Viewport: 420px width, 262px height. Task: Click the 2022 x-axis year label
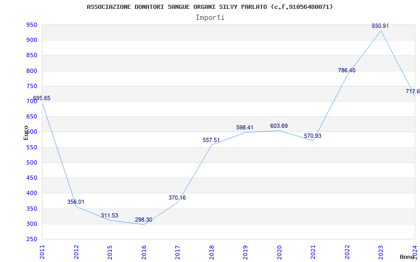point(347,252)
